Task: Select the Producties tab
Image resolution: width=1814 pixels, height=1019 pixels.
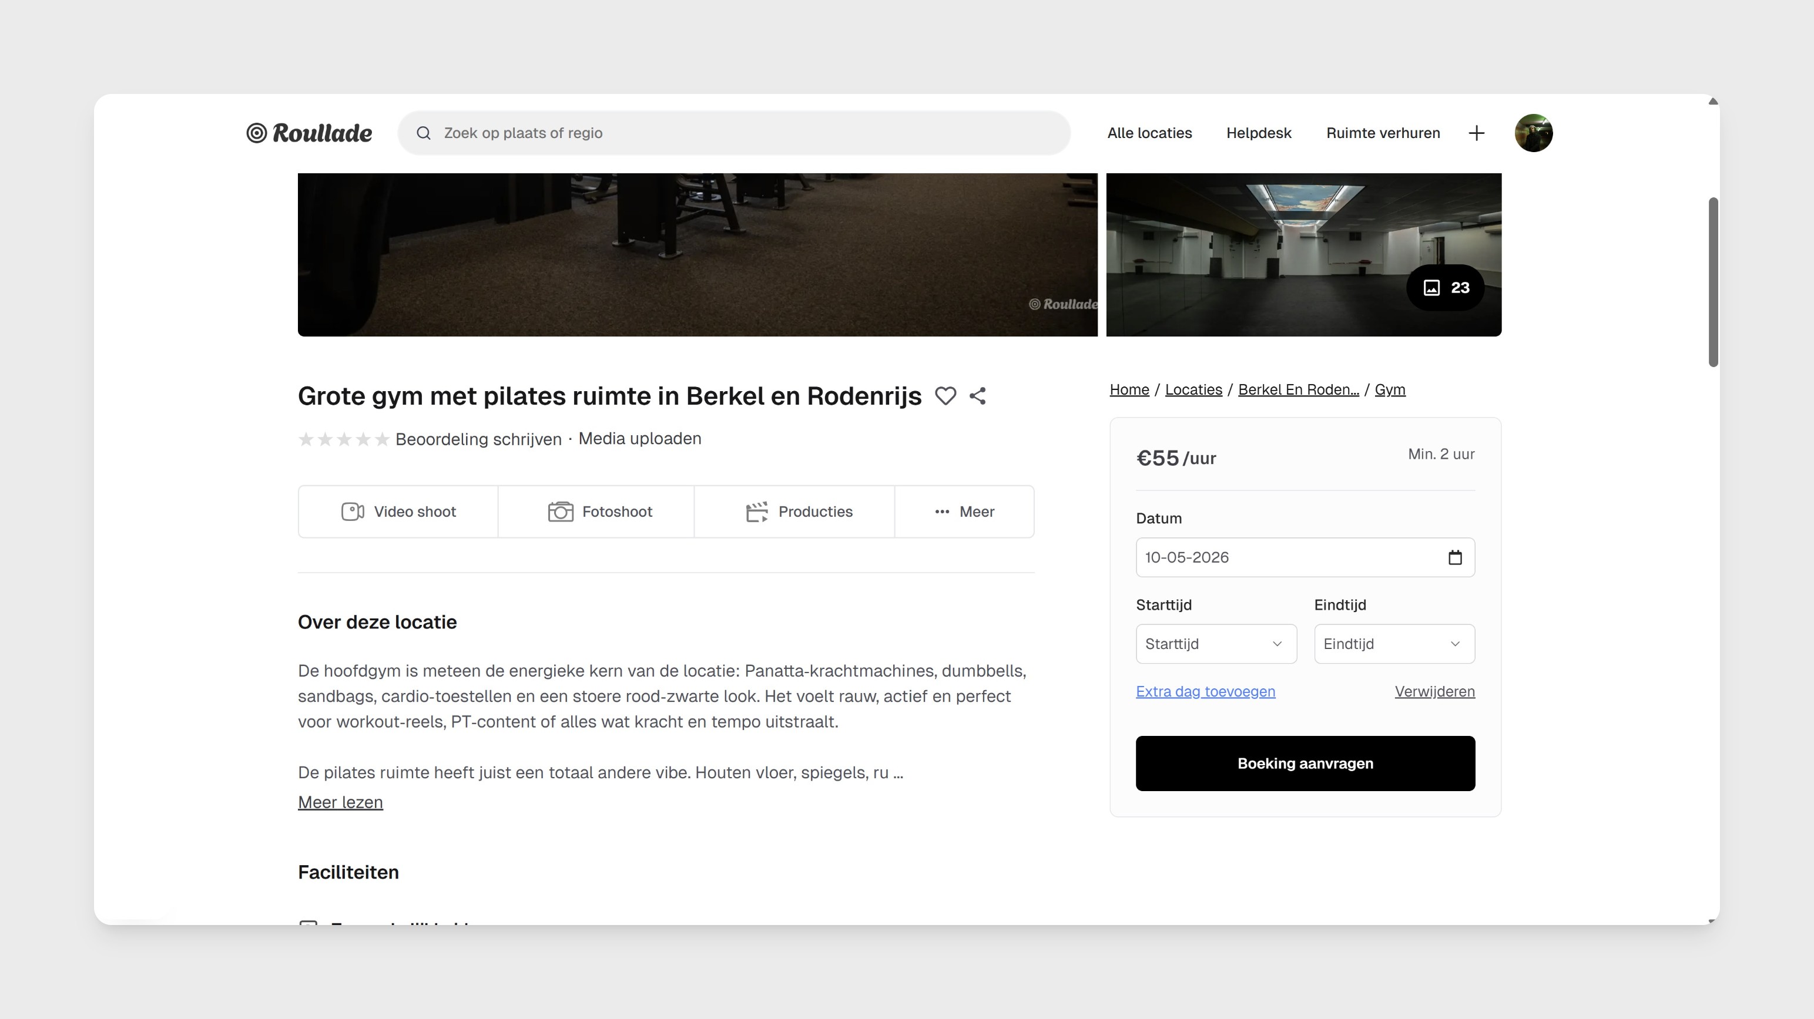Action: tap(794, 512)
